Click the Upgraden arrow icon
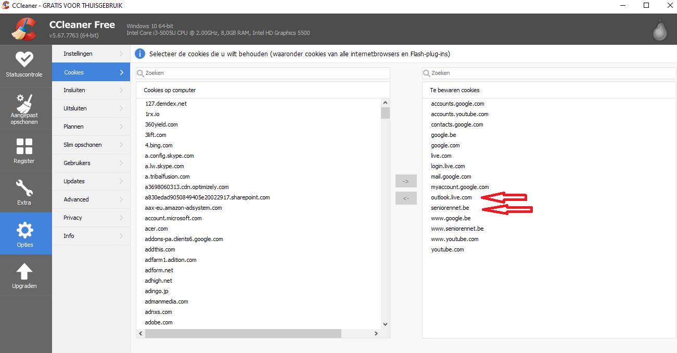 [x=24, y=271]
